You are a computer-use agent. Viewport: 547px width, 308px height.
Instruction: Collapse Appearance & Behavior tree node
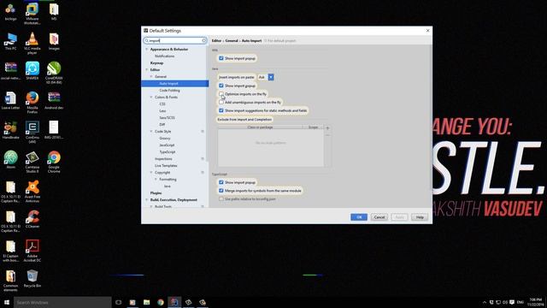click(146, 50)
